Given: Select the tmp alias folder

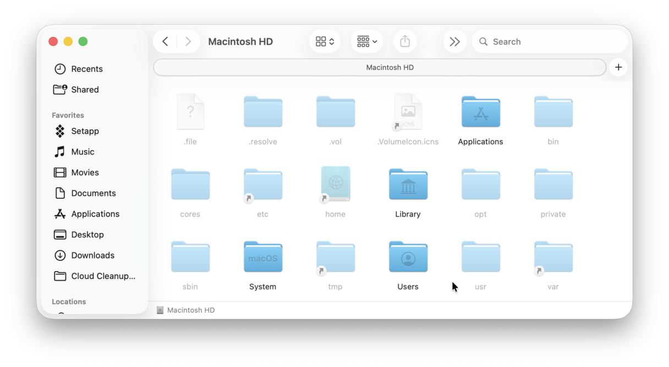Looking at the screenshot, I should tap(336, 257).
